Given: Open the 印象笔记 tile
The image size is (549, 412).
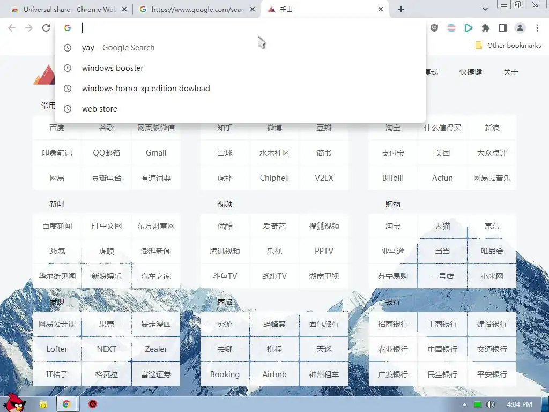Looking at the screenshot, I should (x=57, y=153).
